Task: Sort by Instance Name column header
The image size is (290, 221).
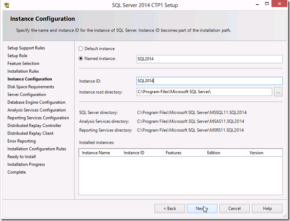Action: tap(100, 153)
